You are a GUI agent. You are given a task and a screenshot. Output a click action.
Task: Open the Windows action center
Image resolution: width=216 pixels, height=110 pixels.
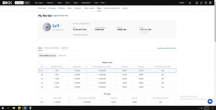point(213,108)
